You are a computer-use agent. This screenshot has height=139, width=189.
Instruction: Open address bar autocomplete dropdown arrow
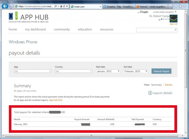(x=58, y=6)
